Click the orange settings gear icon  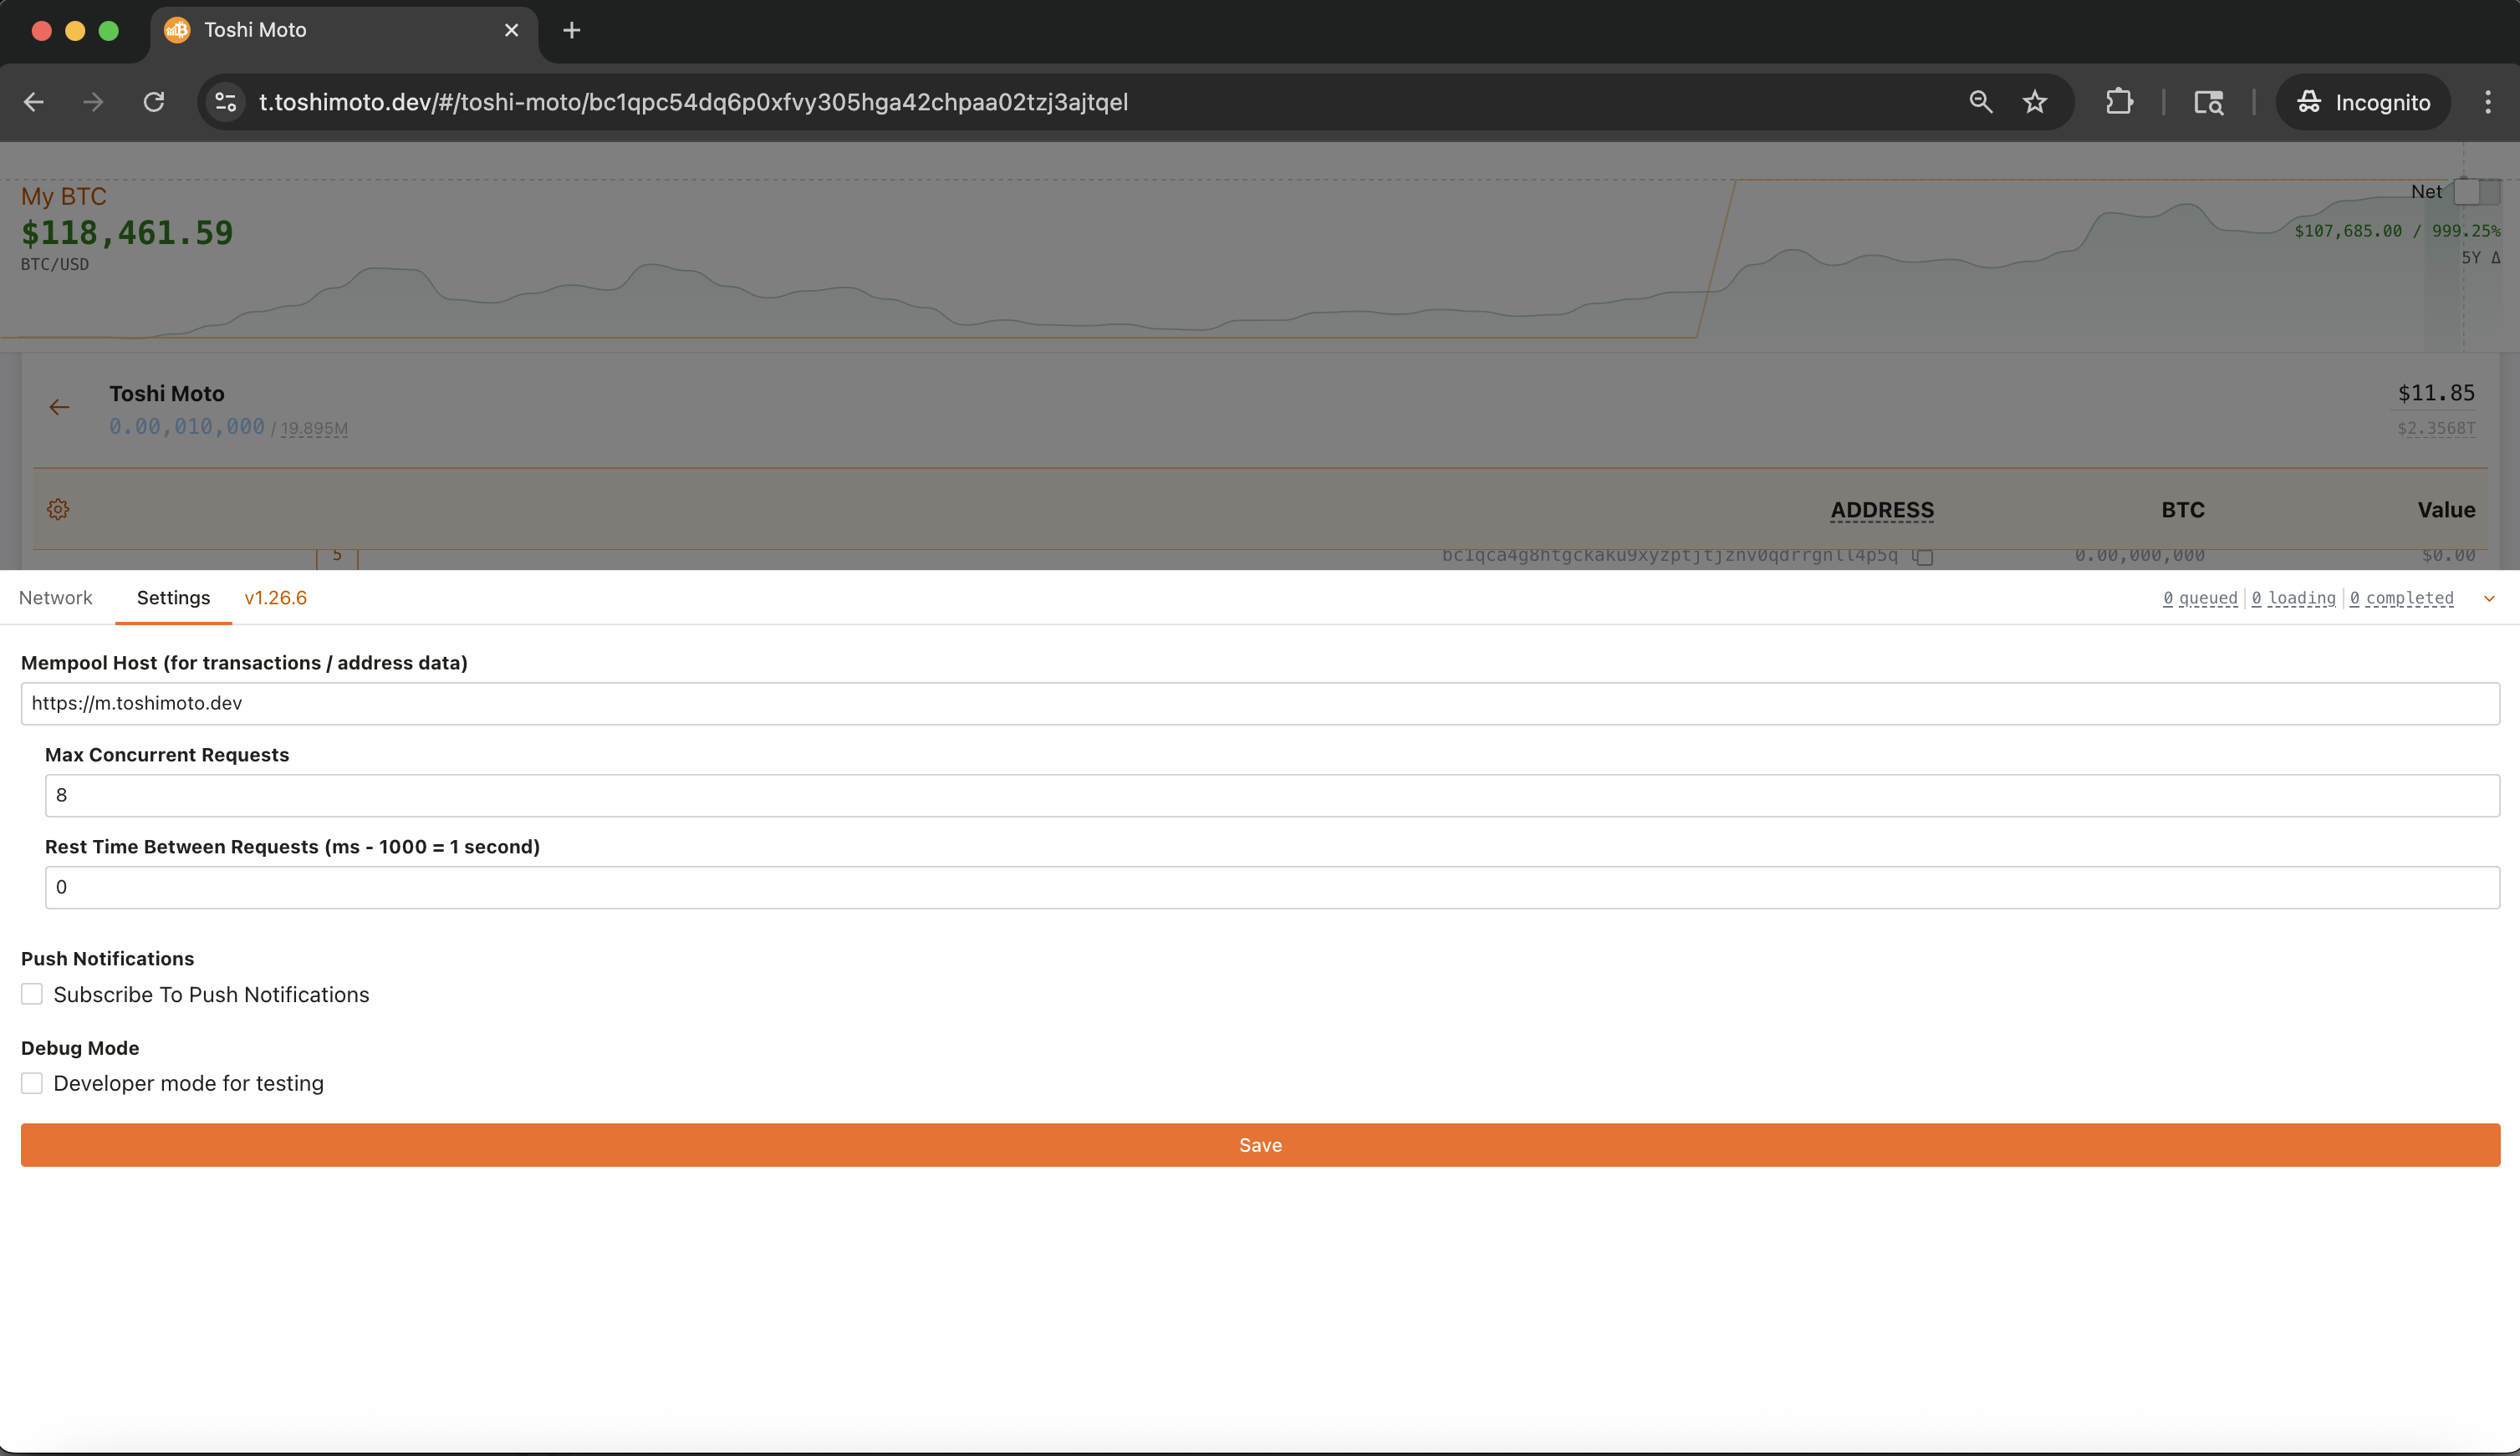click(x=58, y=509)
